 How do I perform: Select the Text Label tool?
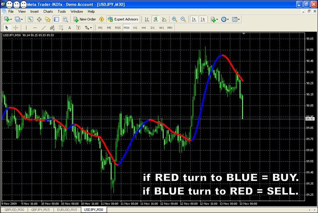(x=78, y=28)
